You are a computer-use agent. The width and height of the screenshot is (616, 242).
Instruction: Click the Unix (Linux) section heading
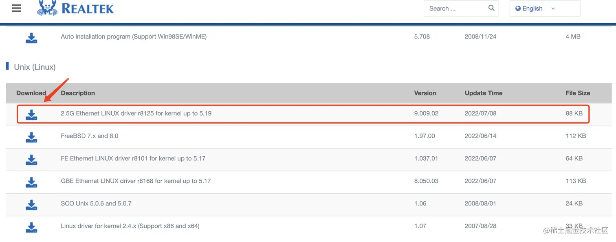pyautogui.click(x=35, y=67)
